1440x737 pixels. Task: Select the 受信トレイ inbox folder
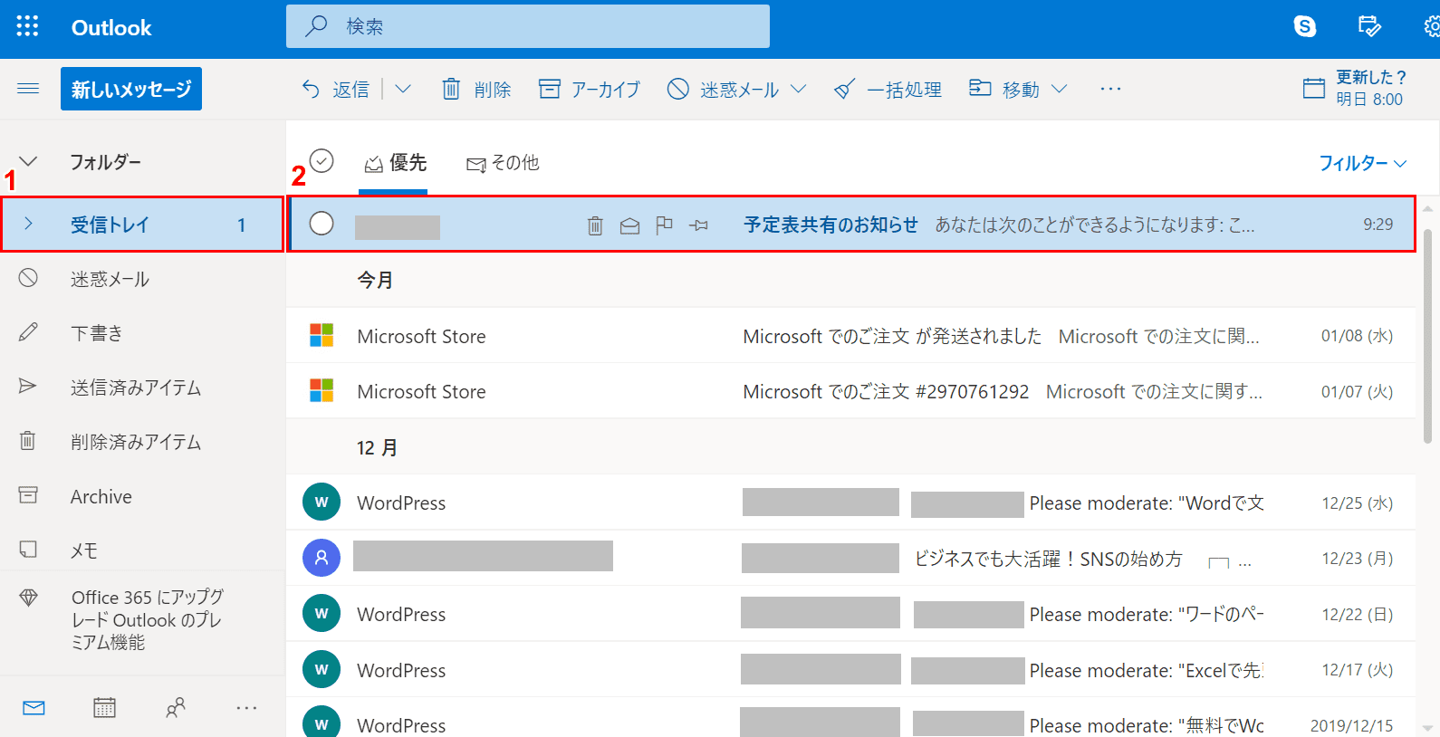(x=142, y=225)
